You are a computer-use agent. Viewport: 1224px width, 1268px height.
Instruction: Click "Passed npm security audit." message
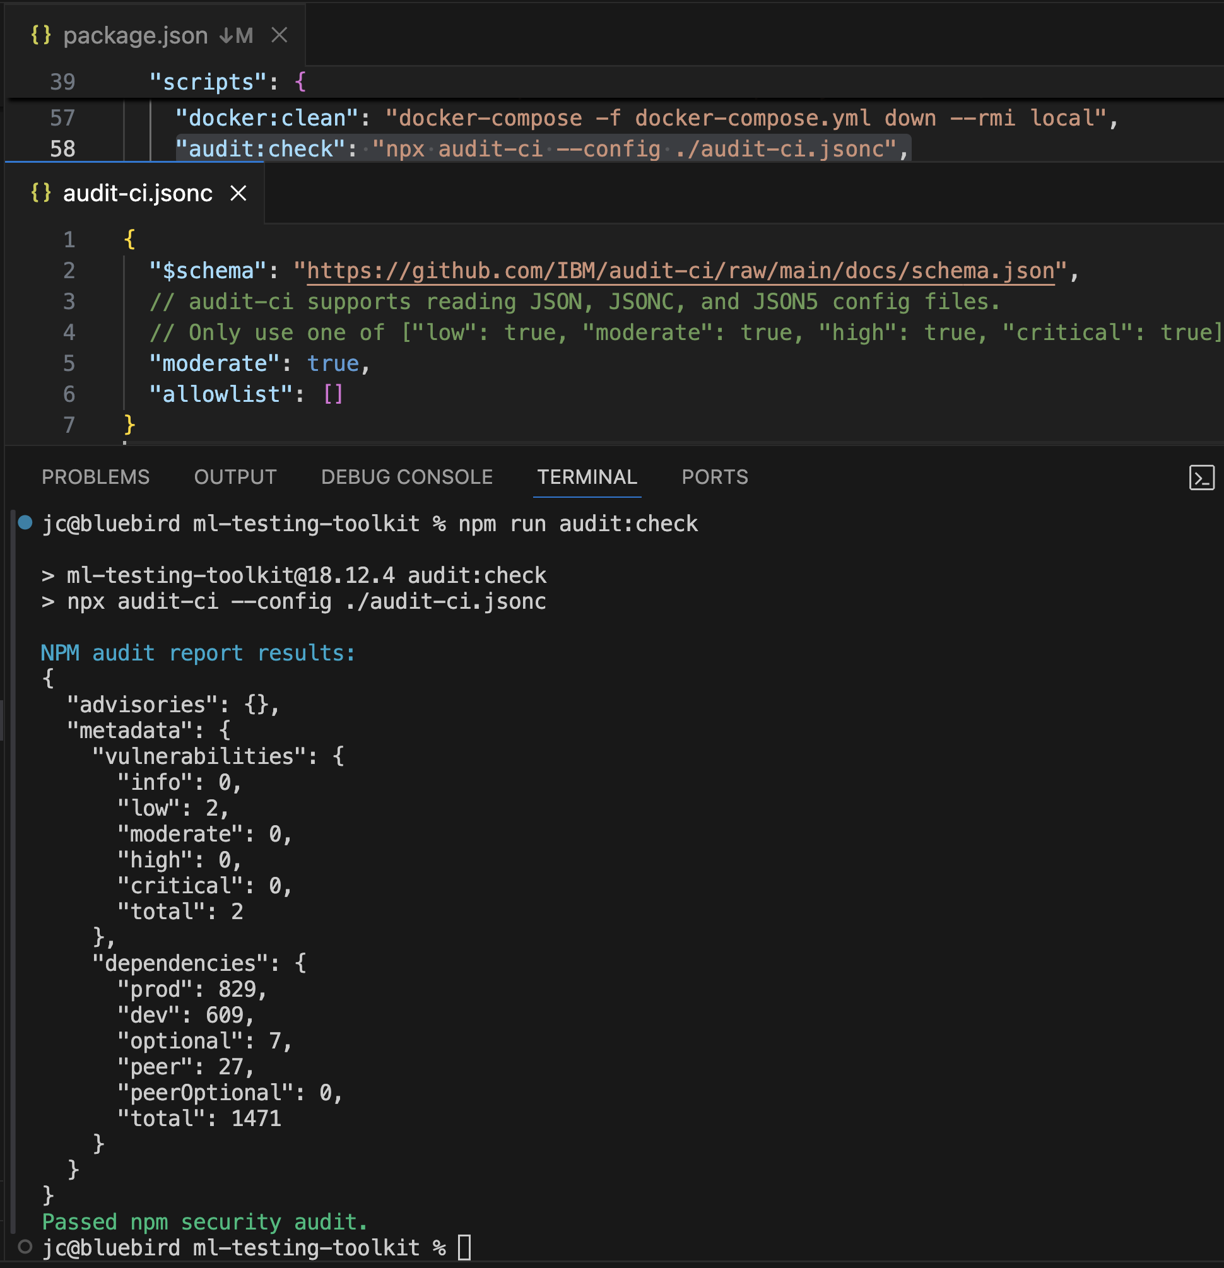[204, 1222]
